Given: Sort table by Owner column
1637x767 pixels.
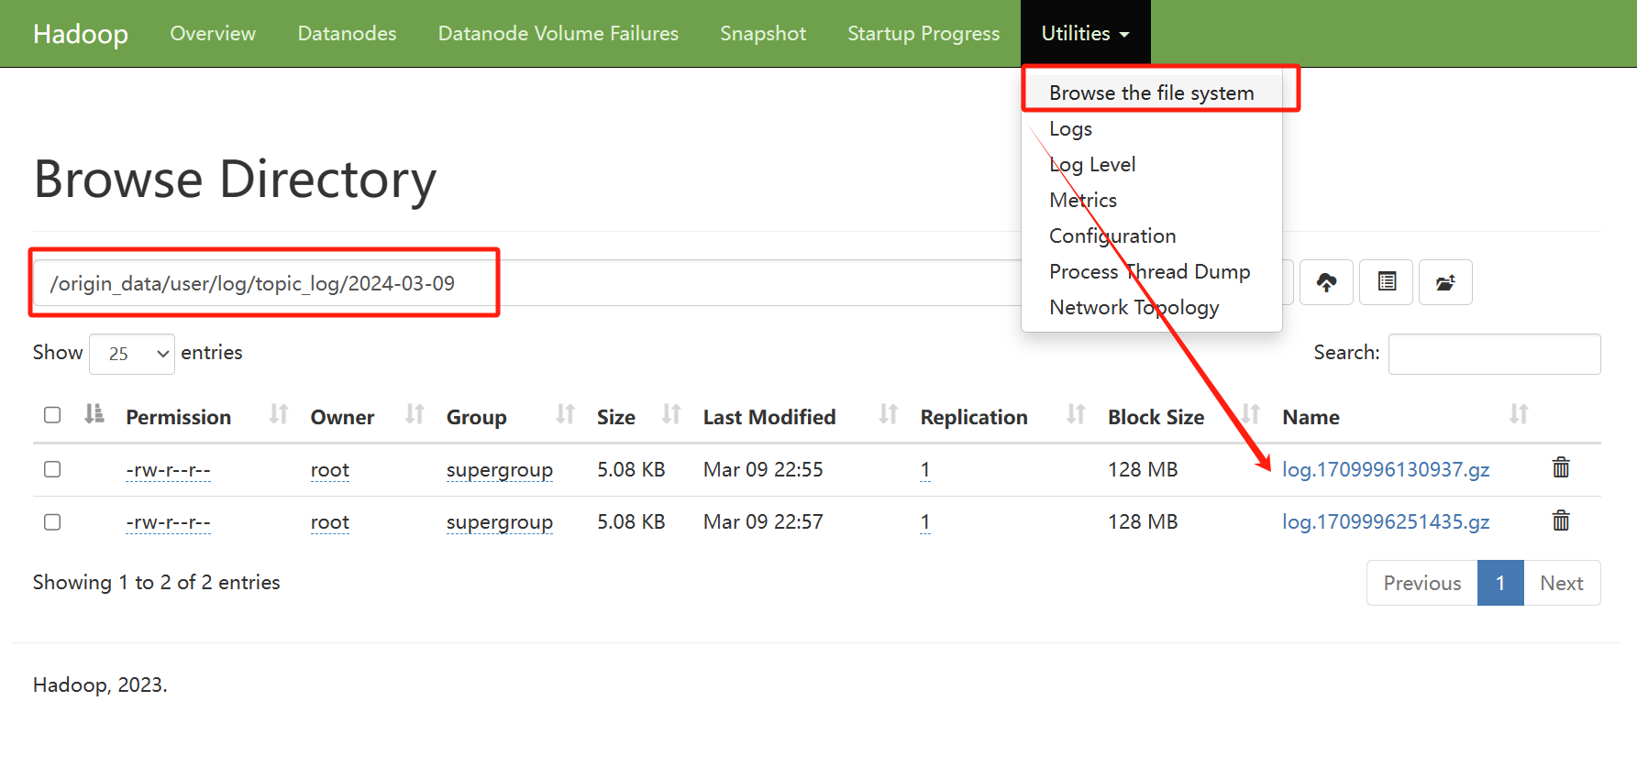Looking at the screenshot, I should pos(415,415).
